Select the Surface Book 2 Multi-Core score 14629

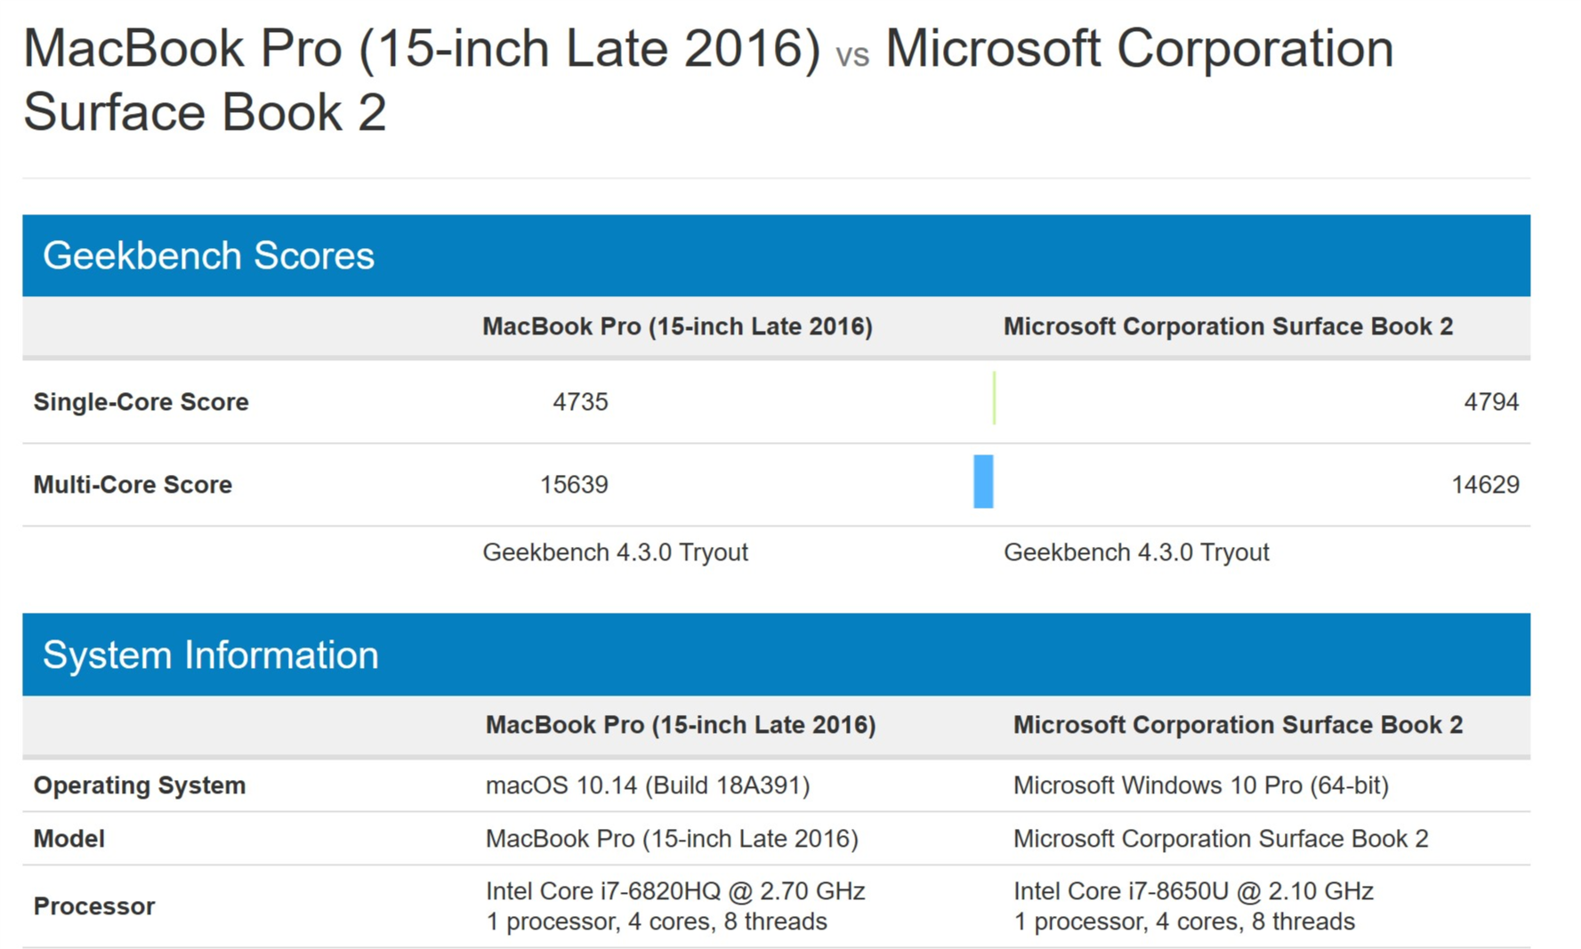[x=1485, y=485]
